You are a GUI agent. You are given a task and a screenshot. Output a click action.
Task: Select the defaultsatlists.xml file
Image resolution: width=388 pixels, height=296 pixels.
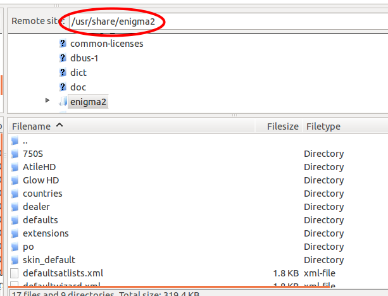[x=198, y=273]
